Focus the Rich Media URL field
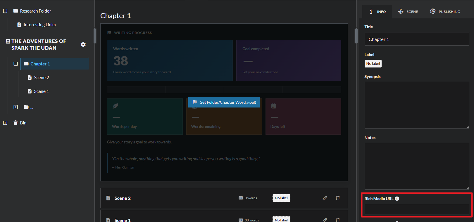The width and height of the screenshot is (474, 222). (417, 209)
